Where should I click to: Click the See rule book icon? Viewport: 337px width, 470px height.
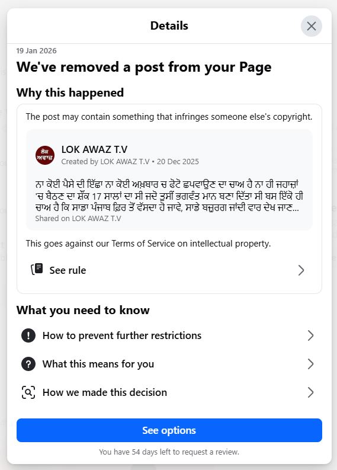tap(37, 269)
